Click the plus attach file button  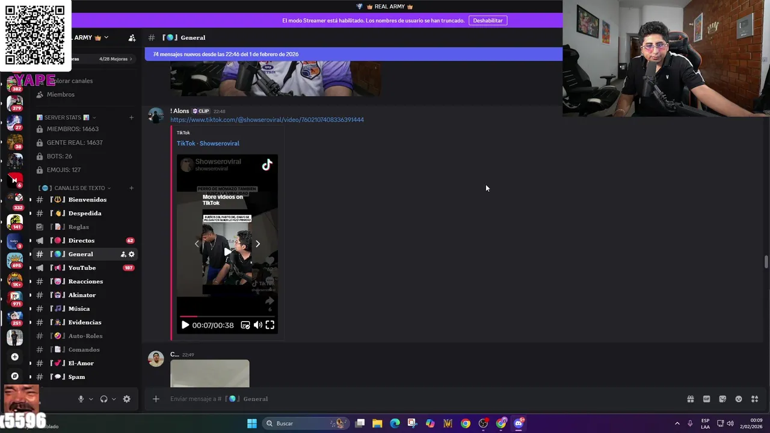[156, 399]
